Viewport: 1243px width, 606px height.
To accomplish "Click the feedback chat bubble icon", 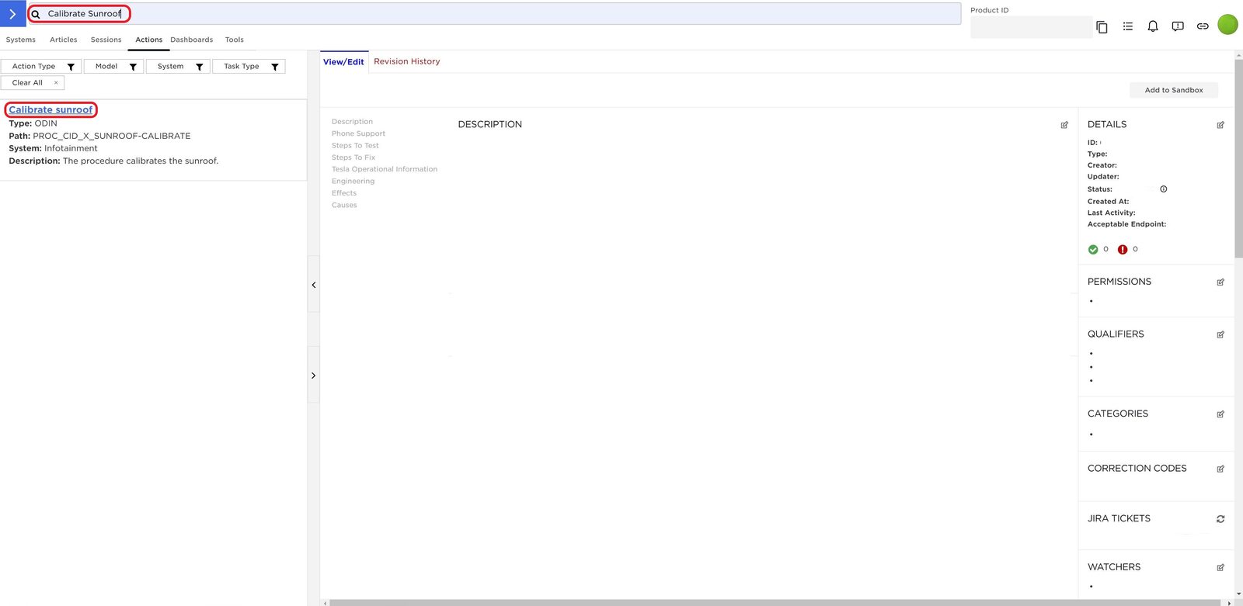I will (1178, 26).
